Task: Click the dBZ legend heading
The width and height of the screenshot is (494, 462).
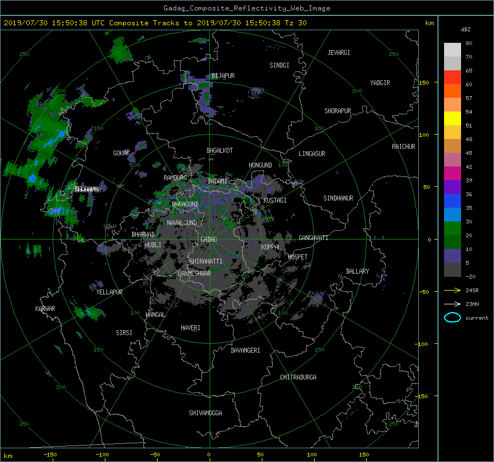Action: pyautogui.click(x=465, y=30)
